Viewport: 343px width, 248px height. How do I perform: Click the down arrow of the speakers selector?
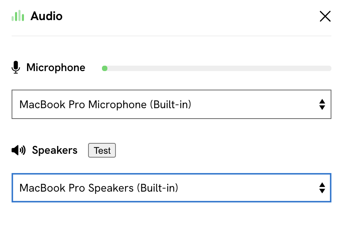[x=322, y=191]
